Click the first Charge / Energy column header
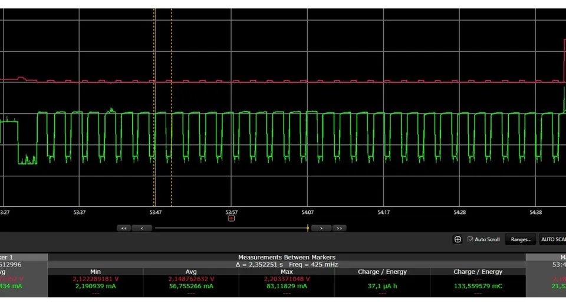The width and height of the screenshot is (566, 306). pos(382,272)
